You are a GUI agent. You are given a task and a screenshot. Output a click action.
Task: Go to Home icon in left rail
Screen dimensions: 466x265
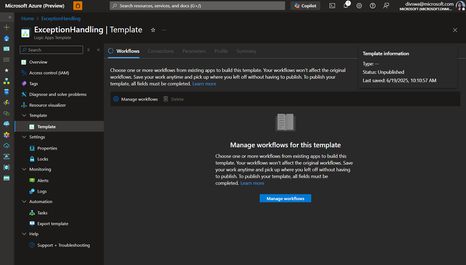[6, 38]
